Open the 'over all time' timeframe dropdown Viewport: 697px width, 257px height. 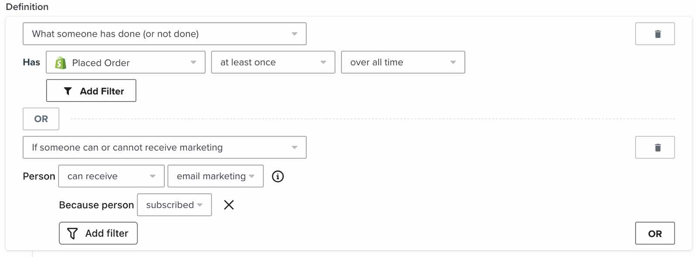[403, 62]
